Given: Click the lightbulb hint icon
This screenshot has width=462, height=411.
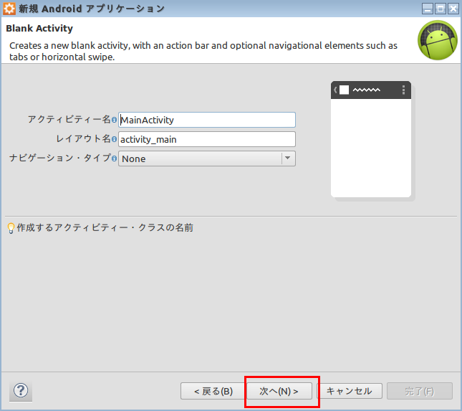Looking at the screenshot, I should point(11,228).
